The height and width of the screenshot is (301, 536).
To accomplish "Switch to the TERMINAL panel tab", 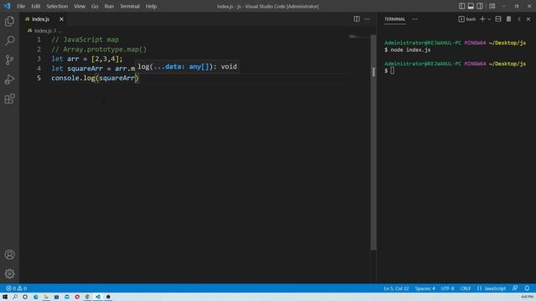I will click(394, 19).
